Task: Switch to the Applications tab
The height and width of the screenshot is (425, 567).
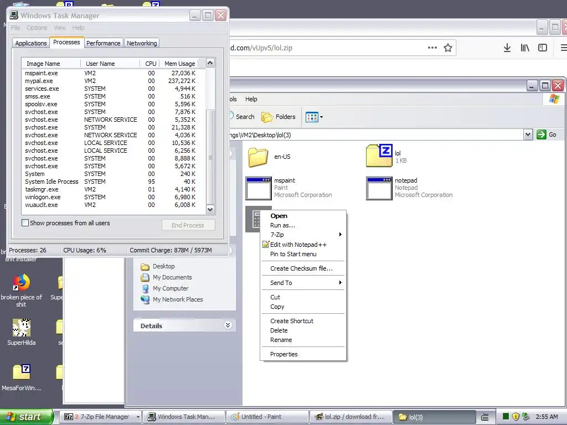Action: [31, 43]
